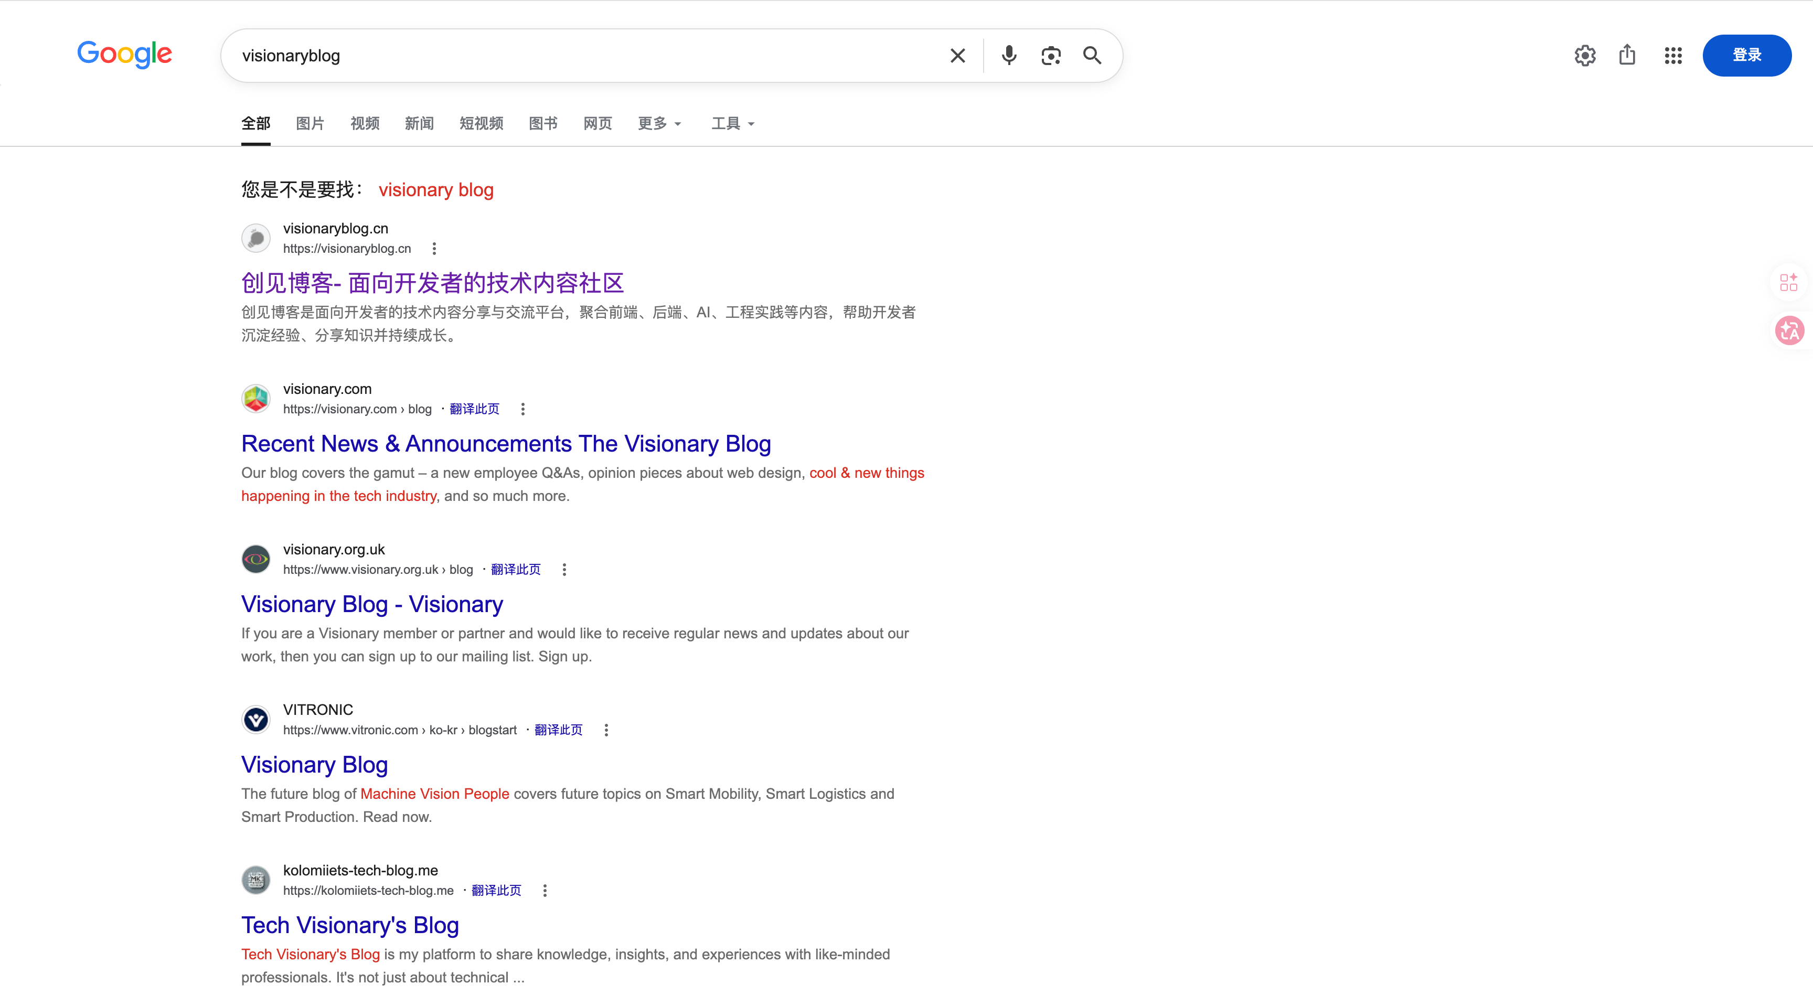1813x1006 pixels.
Task: Click the share icon in the header
Action: click(x=1627, y=55)
